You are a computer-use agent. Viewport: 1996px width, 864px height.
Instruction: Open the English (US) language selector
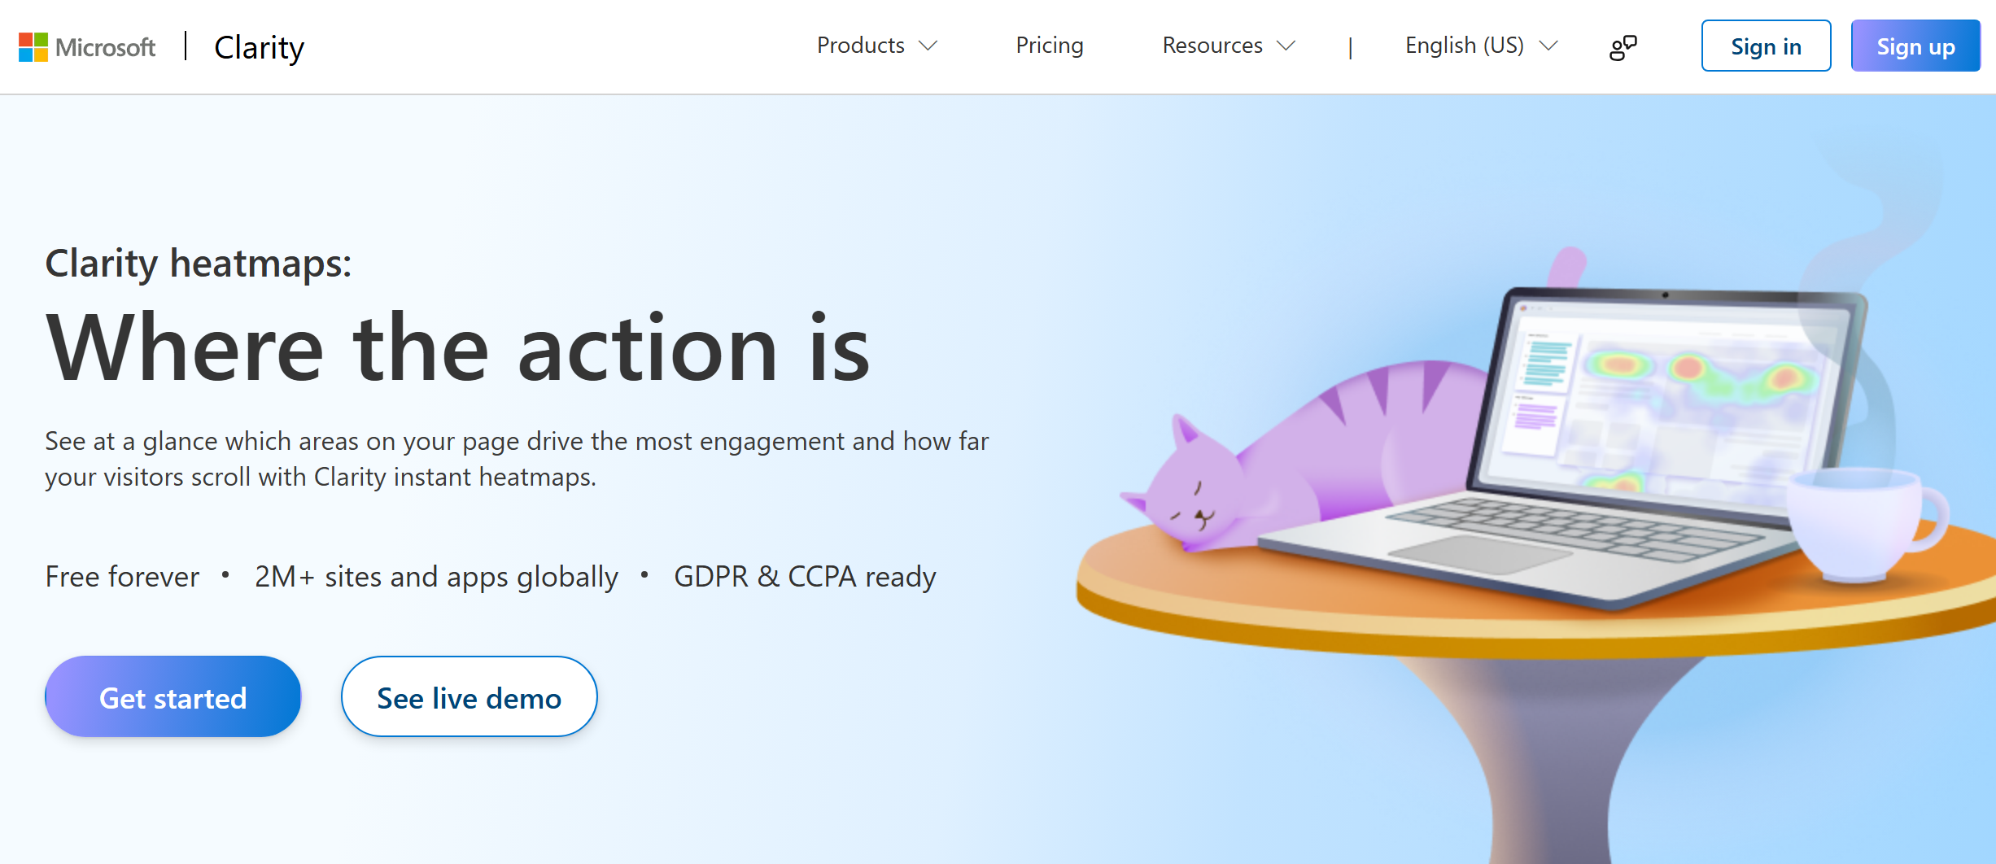(1482, 46)
